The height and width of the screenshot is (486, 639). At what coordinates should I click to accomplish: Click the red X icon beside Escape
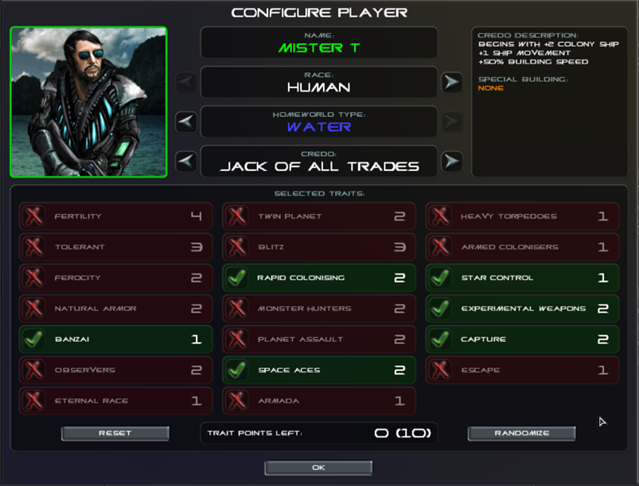pos(440,370)
